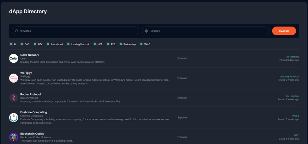Click the Enshrine Computing description paragraph
The height and width of the screenshot is (144, 308).
(94, 121)
